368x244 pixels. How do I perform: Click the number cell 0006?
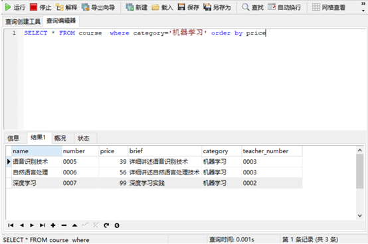[x=80, y=172]
